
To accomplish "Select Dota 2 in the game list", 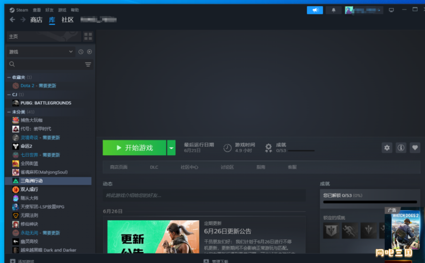I will 49,86.
